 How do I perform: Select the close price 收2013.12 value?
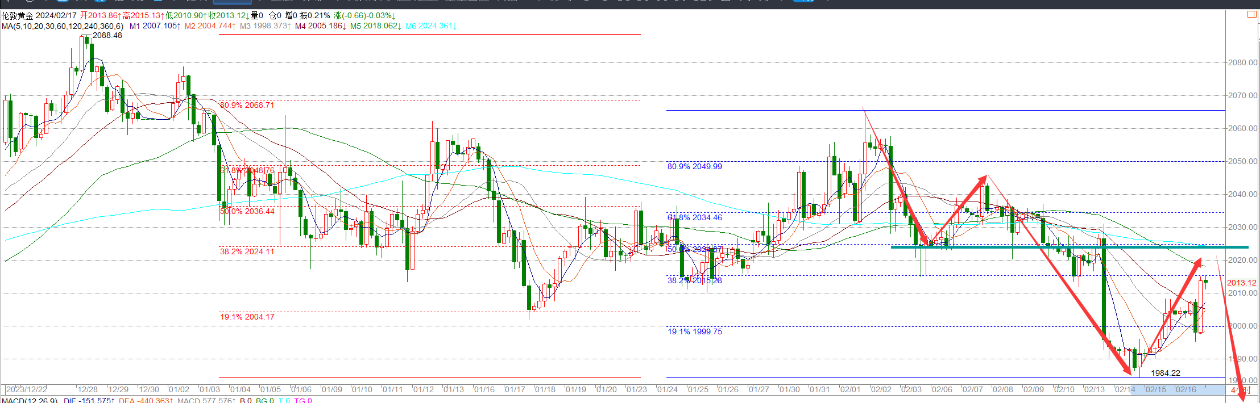229,16
